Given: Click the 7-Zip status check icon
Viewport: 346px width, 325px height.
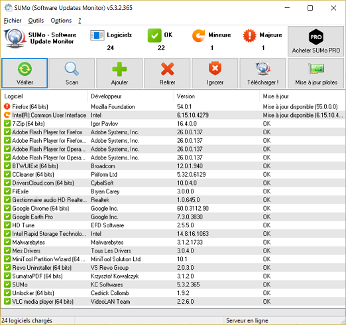Looking at the screenshot, I should [x=7, y=124].
